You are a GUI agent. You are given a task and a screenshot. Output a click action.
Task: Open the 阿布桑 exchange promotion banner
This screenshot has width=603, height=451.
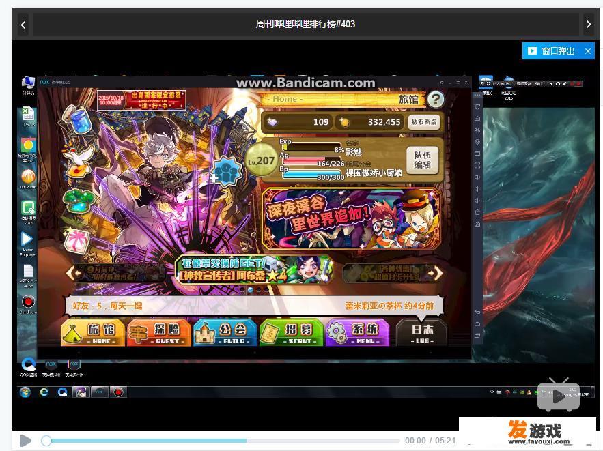(254, 270)
